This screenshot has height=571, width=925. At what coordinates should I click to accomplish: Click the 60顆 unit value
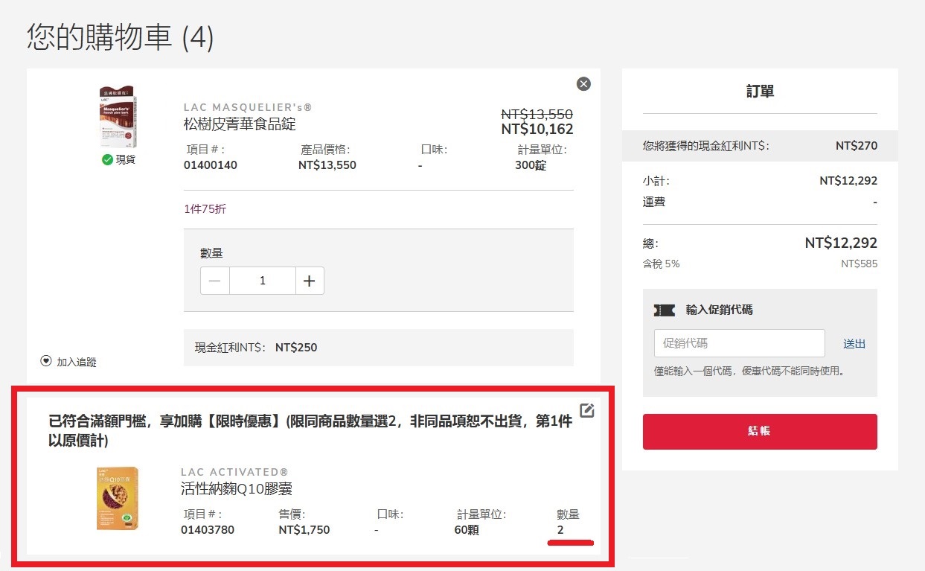click(467, 530)
